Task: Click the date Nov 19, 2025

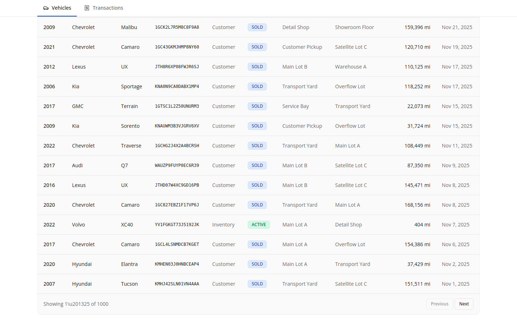Action: 457,47
